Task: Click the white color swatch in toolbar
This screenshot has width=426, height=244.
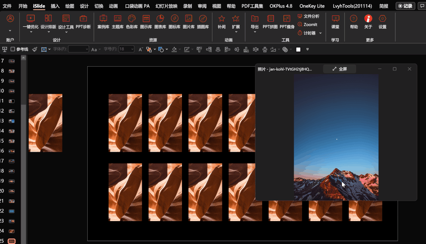Action: 298,49
